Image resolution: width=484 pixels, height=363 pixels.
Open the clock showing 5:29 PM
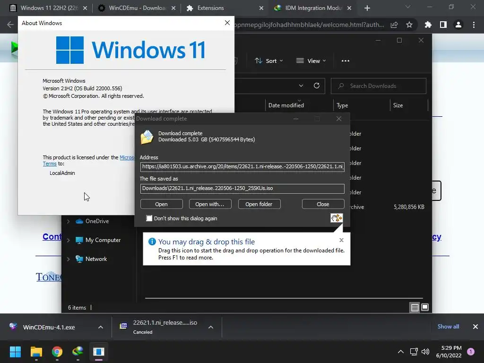coord(449,352)
